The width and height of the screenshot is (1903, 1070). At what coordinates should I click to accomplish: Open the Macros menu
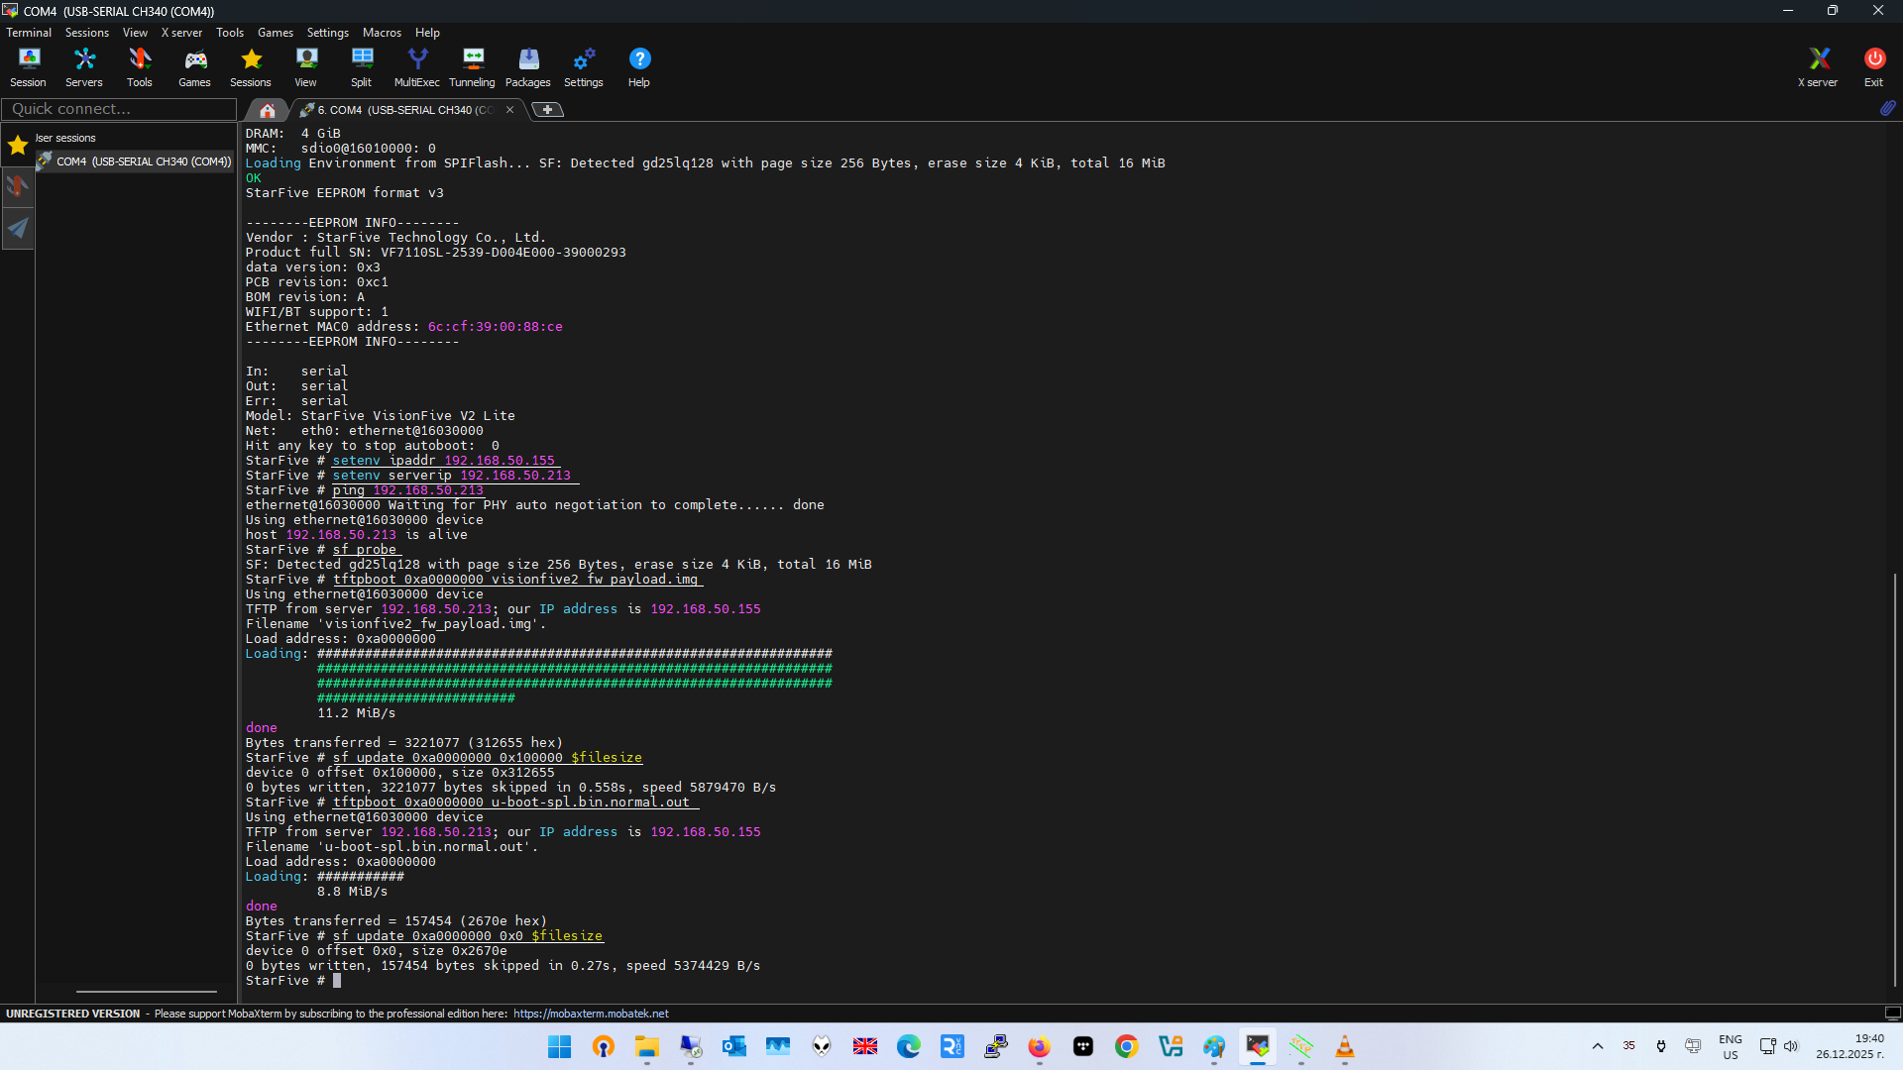click(x=382, y=33)
